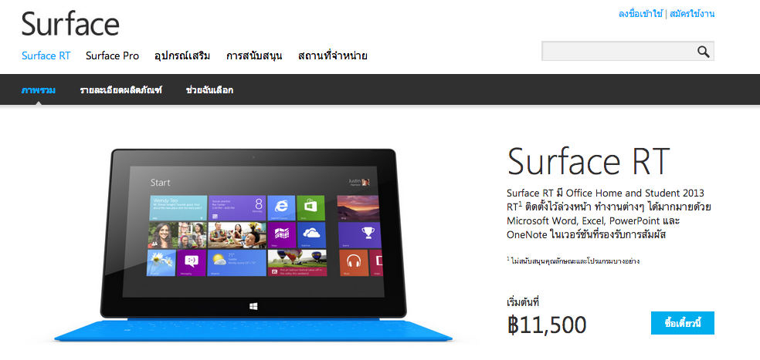Switch to the ช่วยฉันเลือก tab
The image size is (760, 360).
click(209, 90)
